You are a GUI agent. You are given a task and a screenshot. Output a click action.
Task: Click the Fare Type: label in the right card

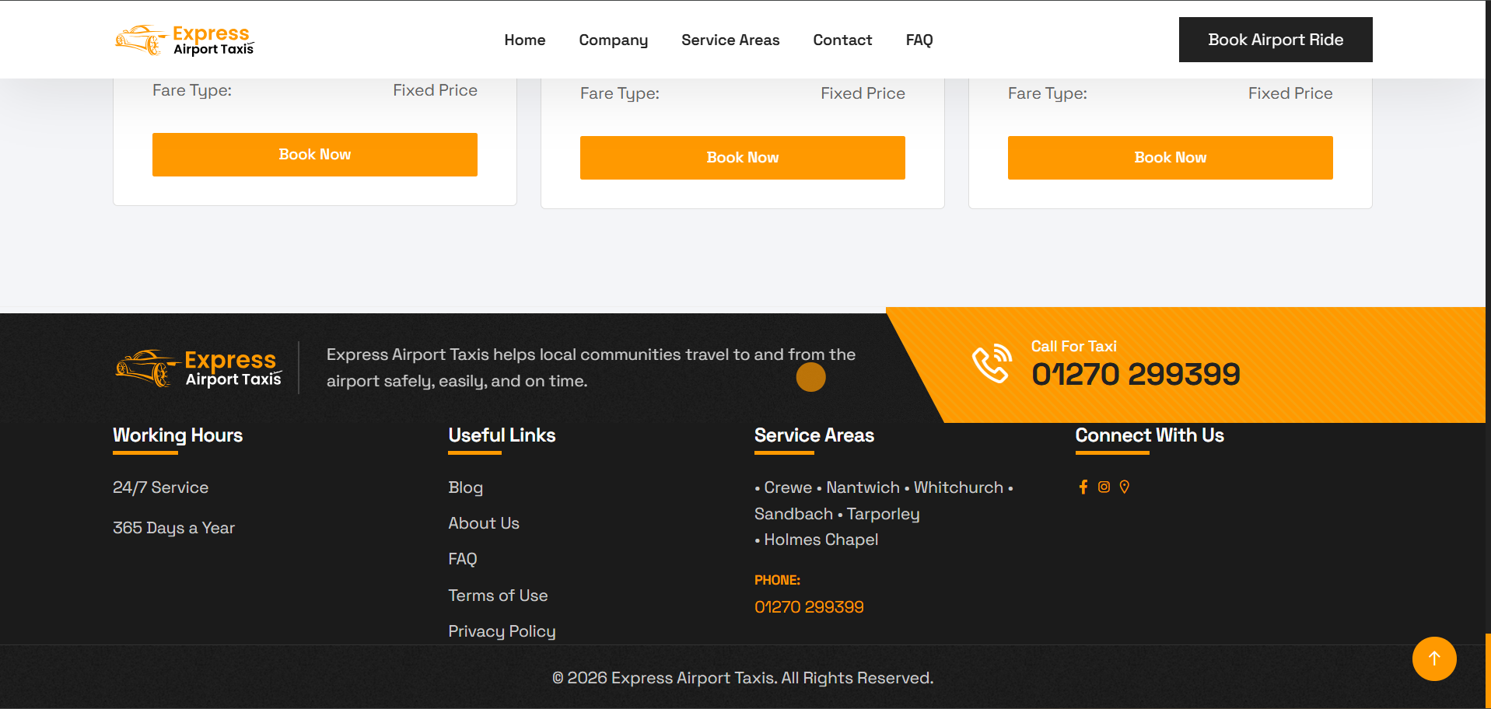[x=1048, y=93]
